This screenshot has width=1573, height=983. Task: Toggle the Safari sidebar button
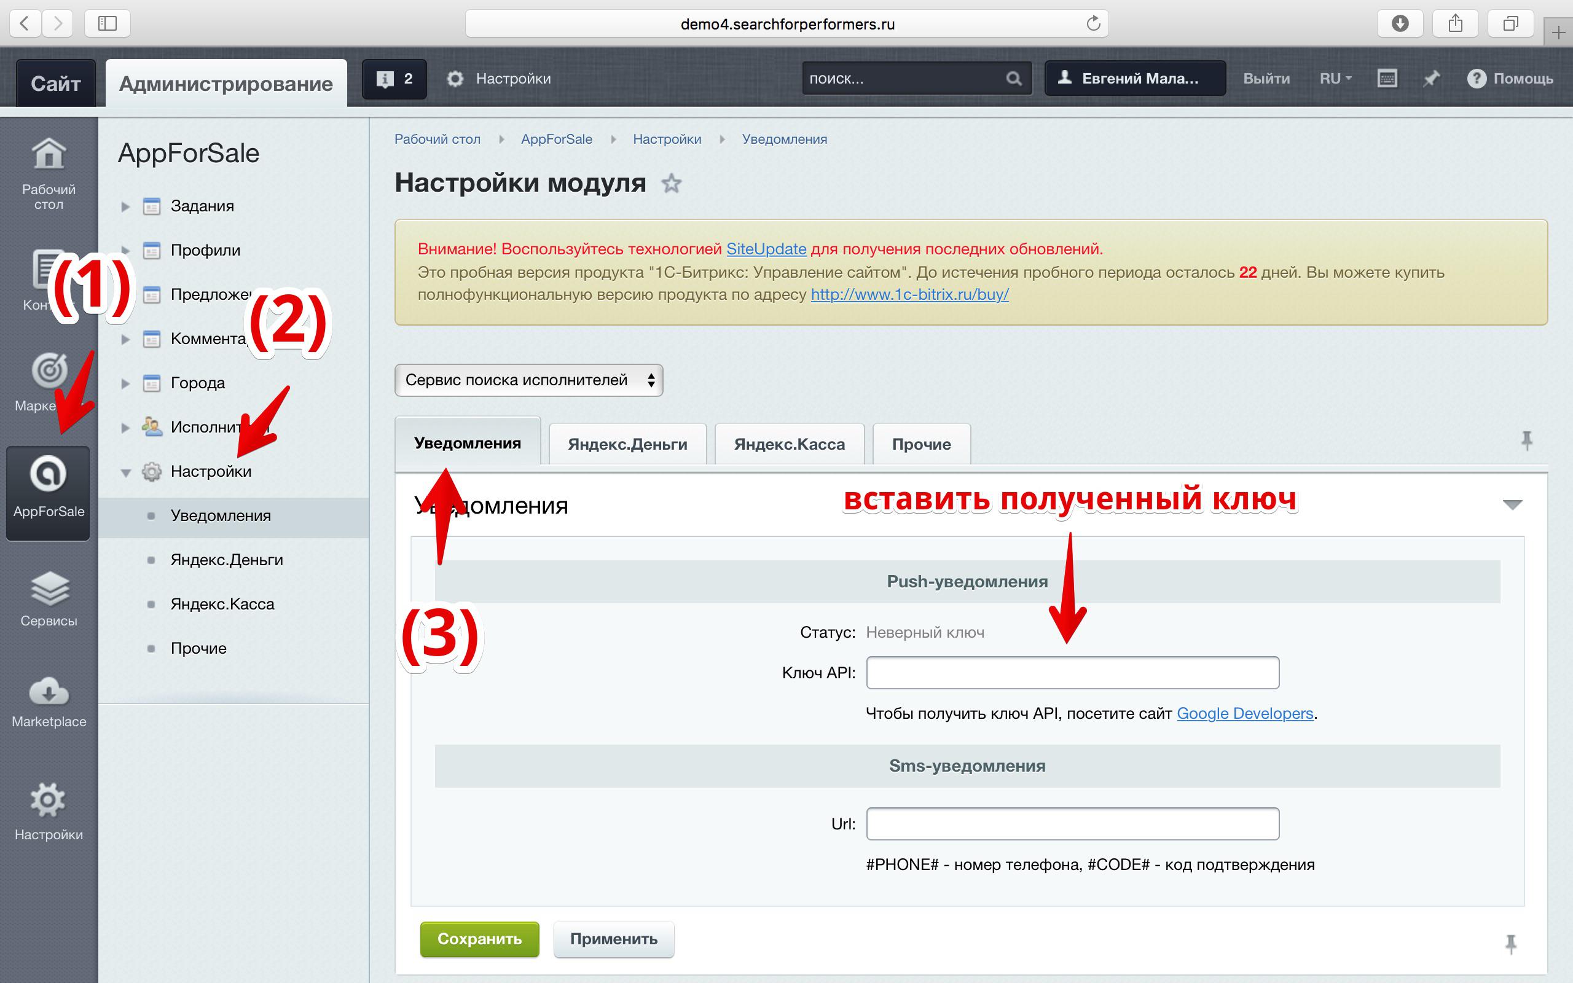[x=108, y=23]
